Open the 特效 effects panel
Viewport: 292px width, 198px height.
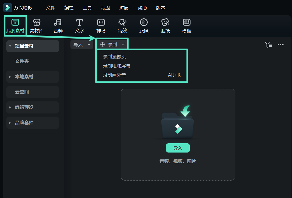[x=122, y=26]
